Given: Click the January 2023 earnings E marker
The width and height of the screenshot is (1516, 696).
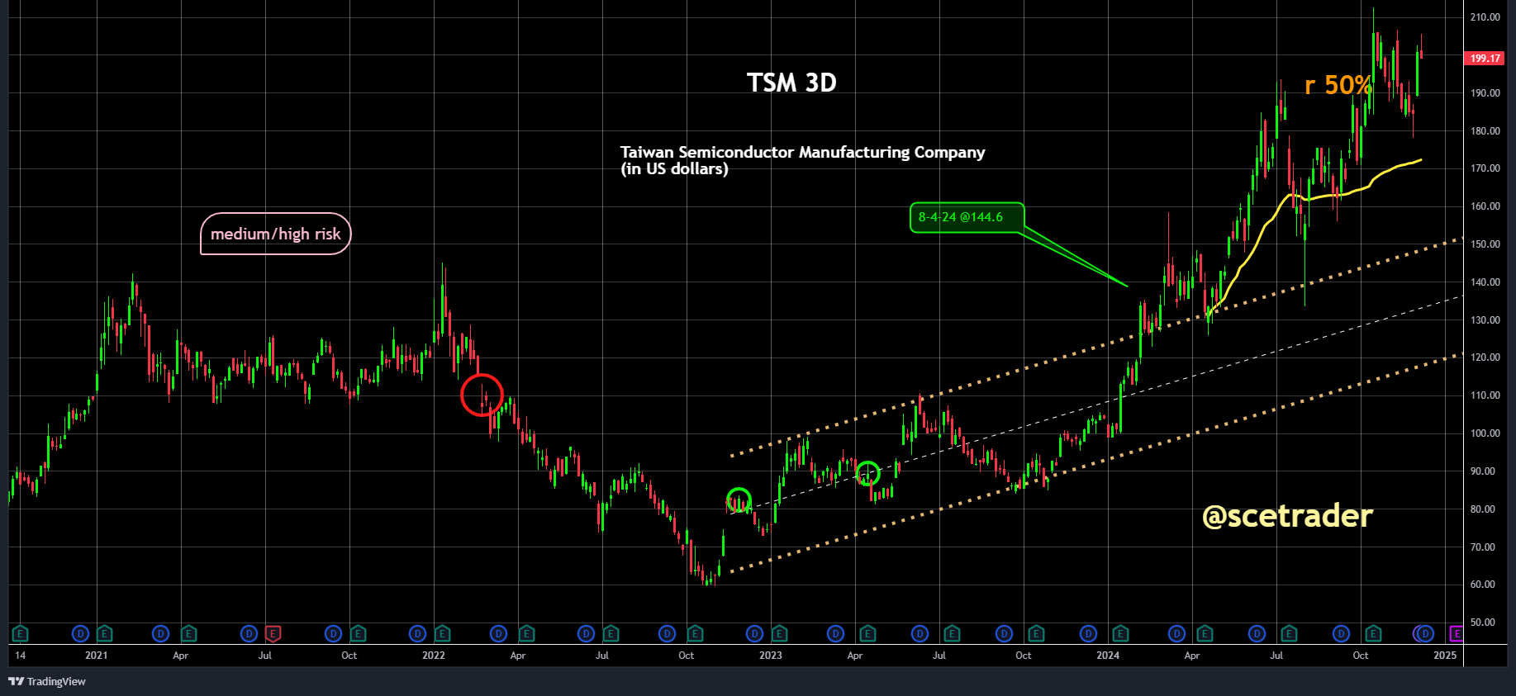Looking at the screenshot, I should tap(779, 634).
